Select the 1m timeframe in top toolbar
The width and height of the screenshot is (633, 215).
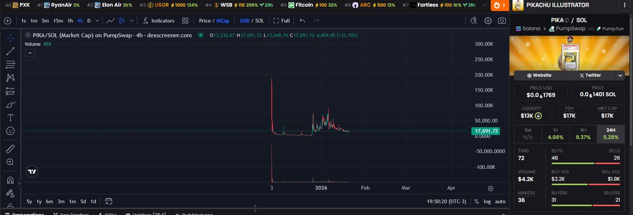(34, 21)
